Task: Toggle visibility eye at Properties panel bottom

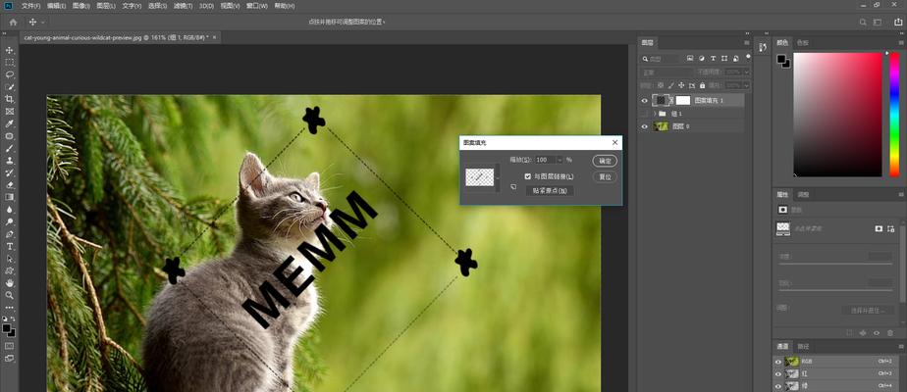Action: (876, 333)
